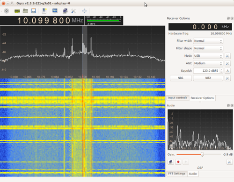The image size is (234, 182).
Task: Click the load settings folder icon
Action: point(25,11)
